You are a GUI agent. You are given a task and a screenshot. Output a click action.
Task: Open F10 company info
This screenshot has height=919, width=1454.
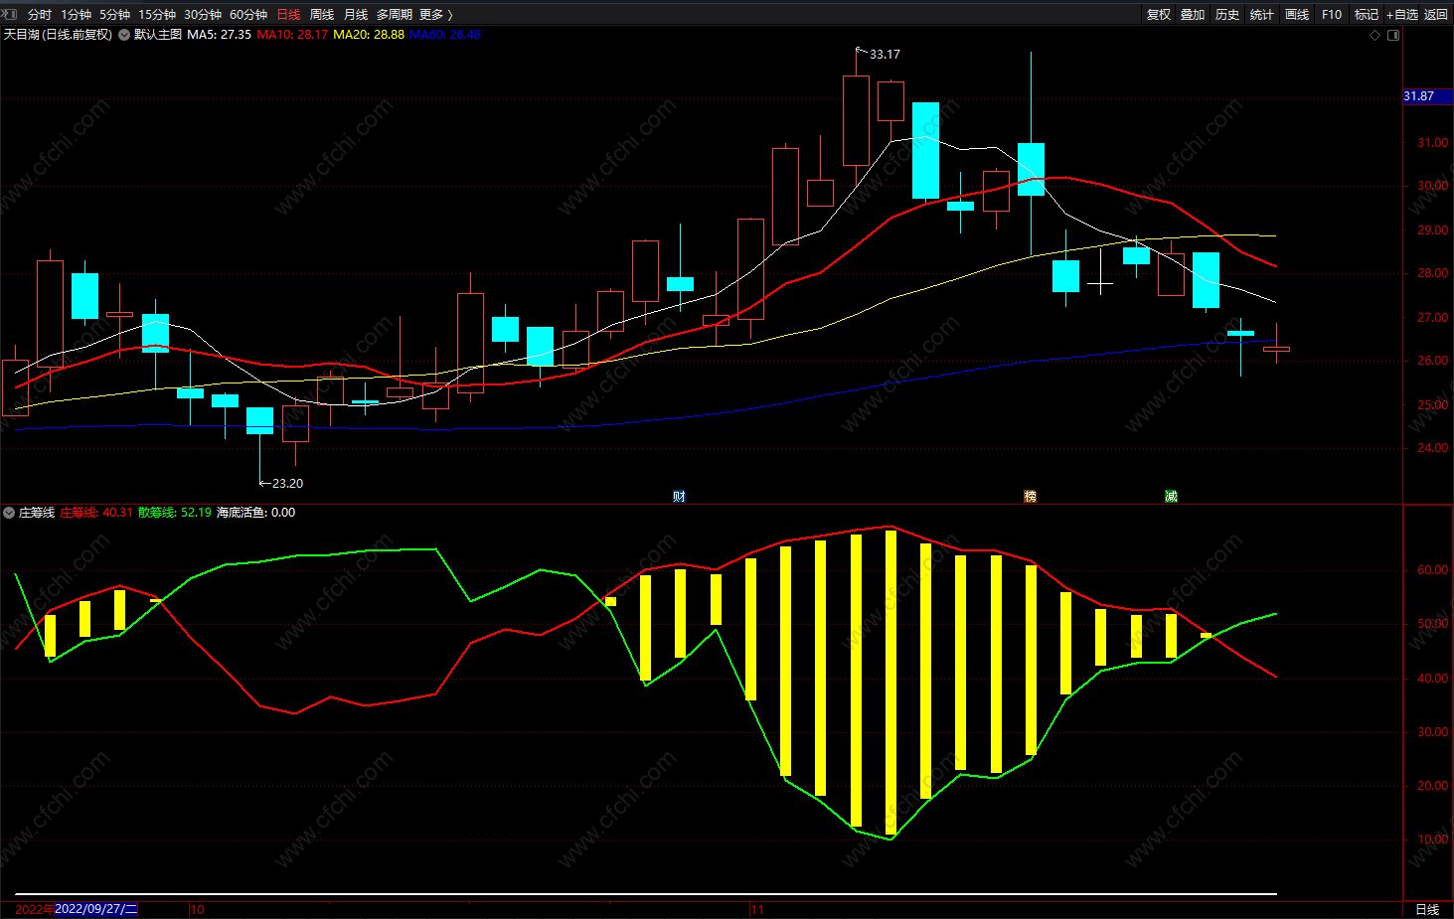[1332, 15]
